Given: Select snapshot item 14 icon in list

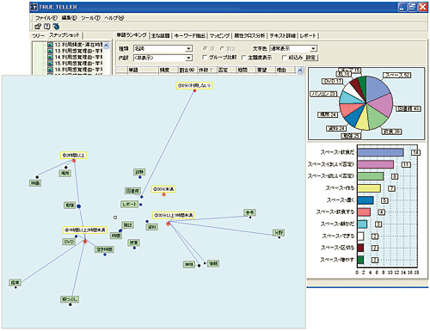Looking at the screenshot, I should [x=51, y=57].
